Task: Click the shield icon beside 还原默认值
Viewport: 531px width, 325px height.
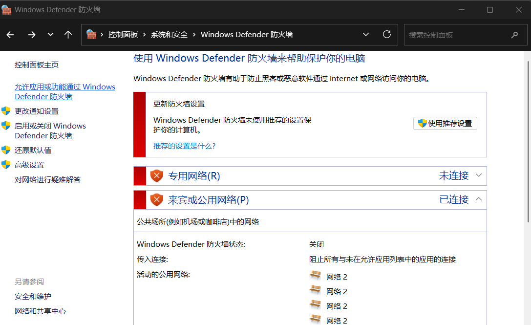Action: click(x=6, y=150)
